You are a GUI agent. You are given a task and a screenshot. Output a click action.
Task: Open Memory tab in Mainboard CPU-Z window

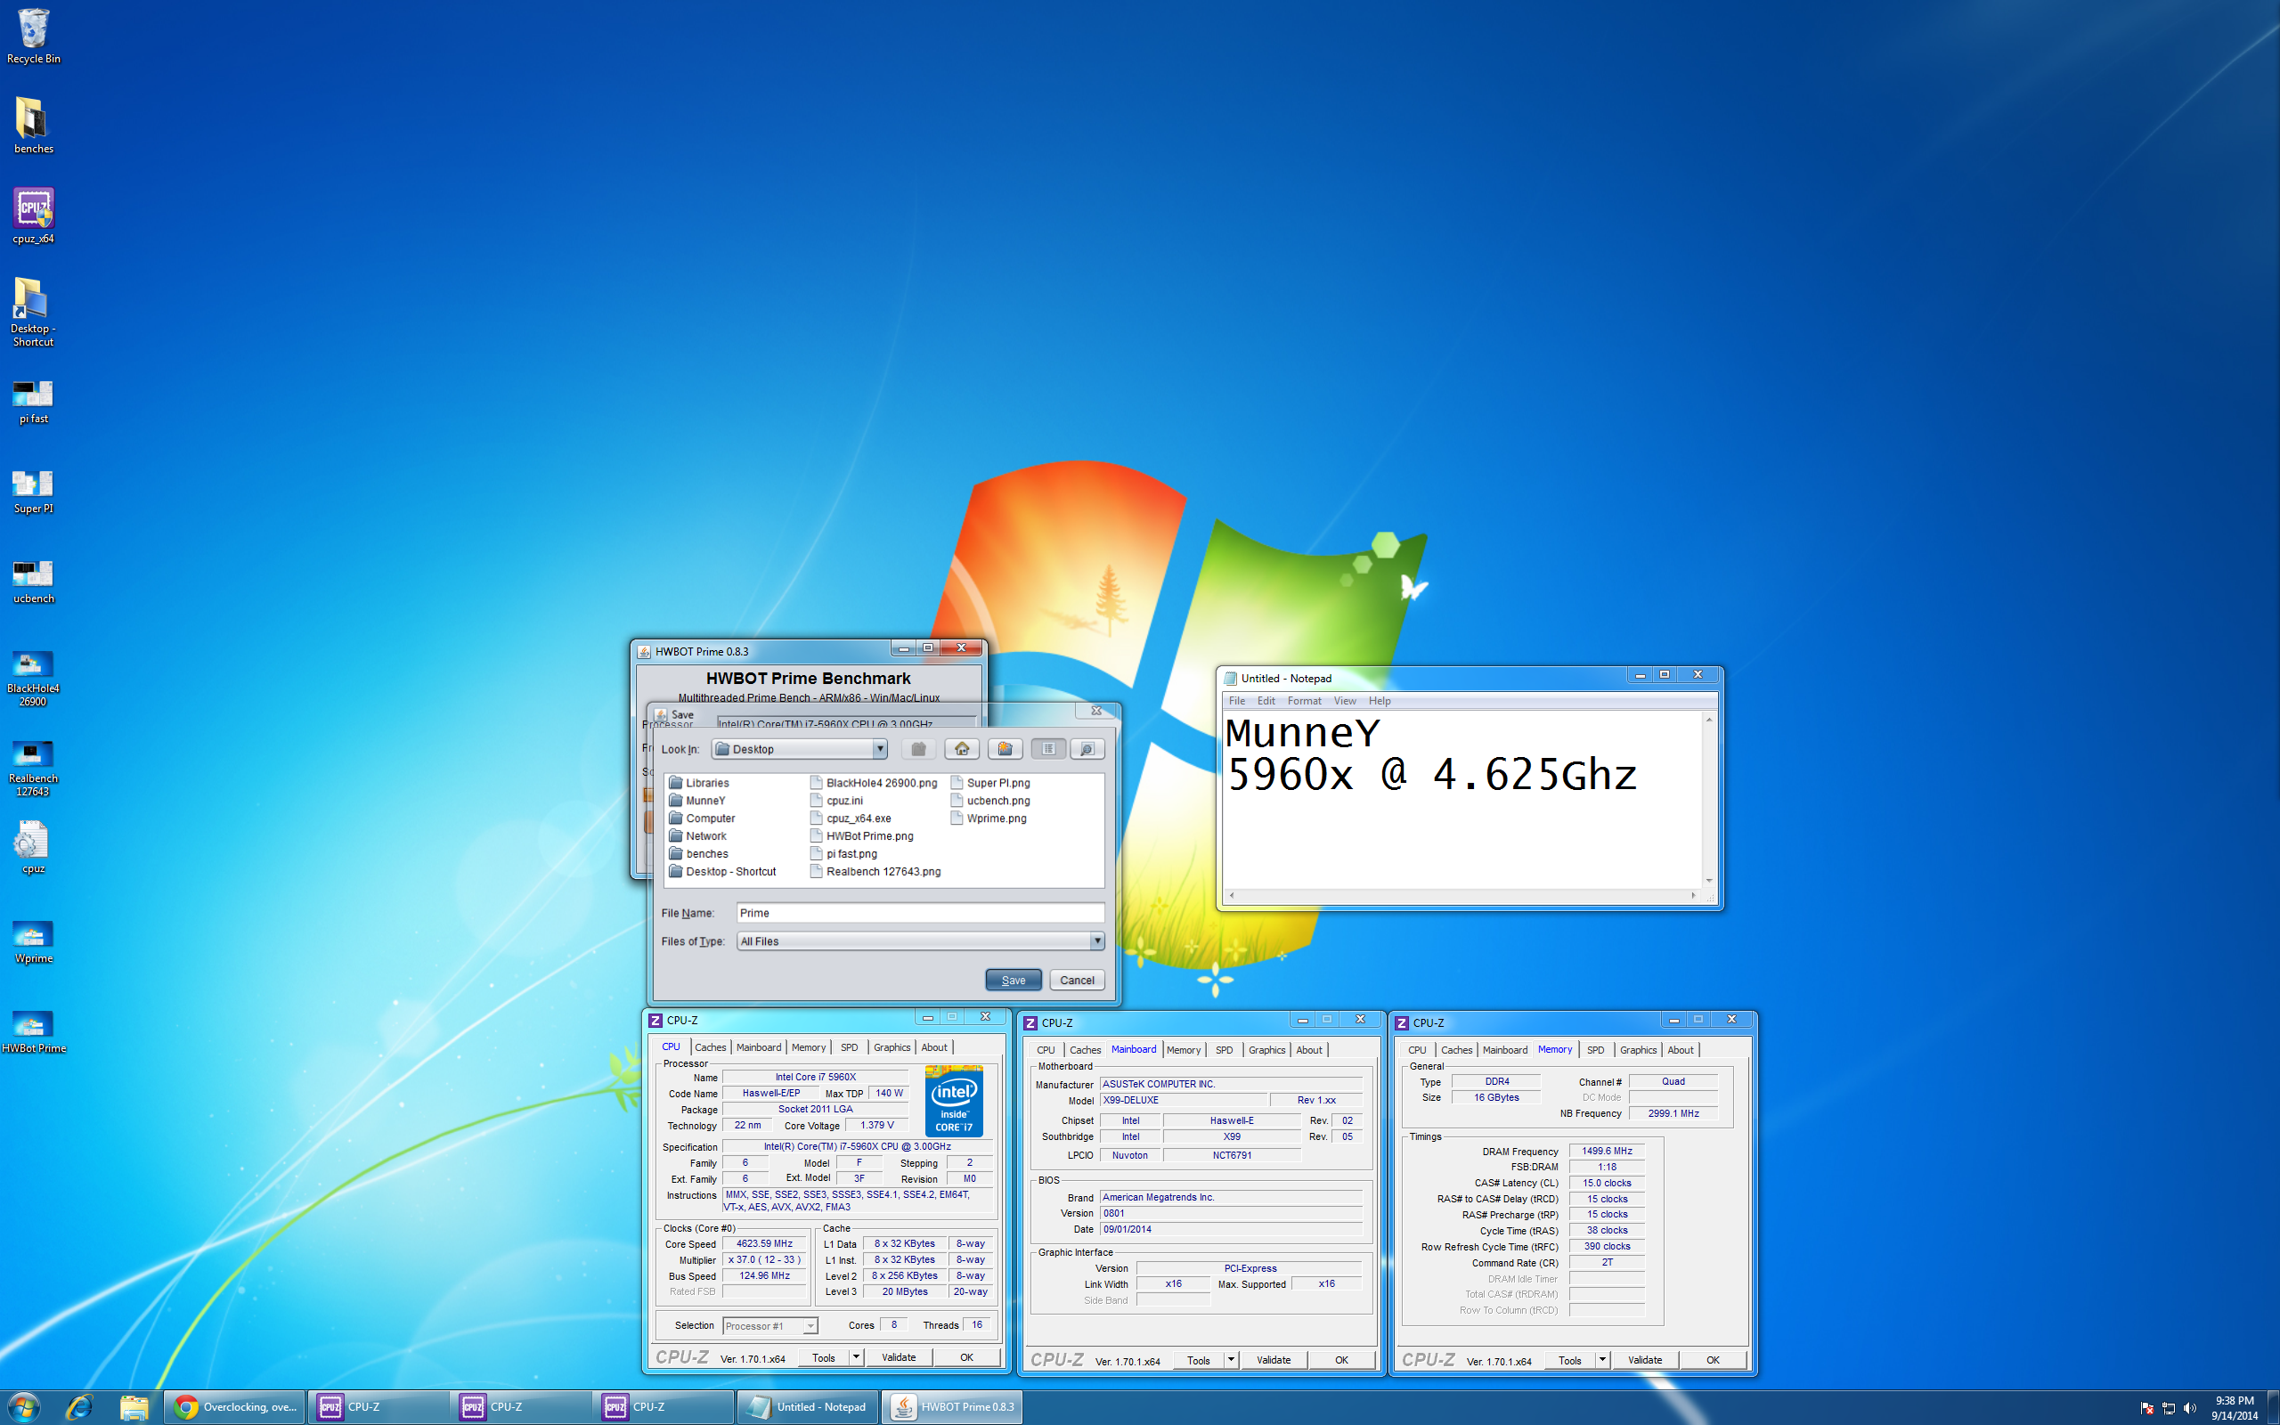tap(1184, 1049)
